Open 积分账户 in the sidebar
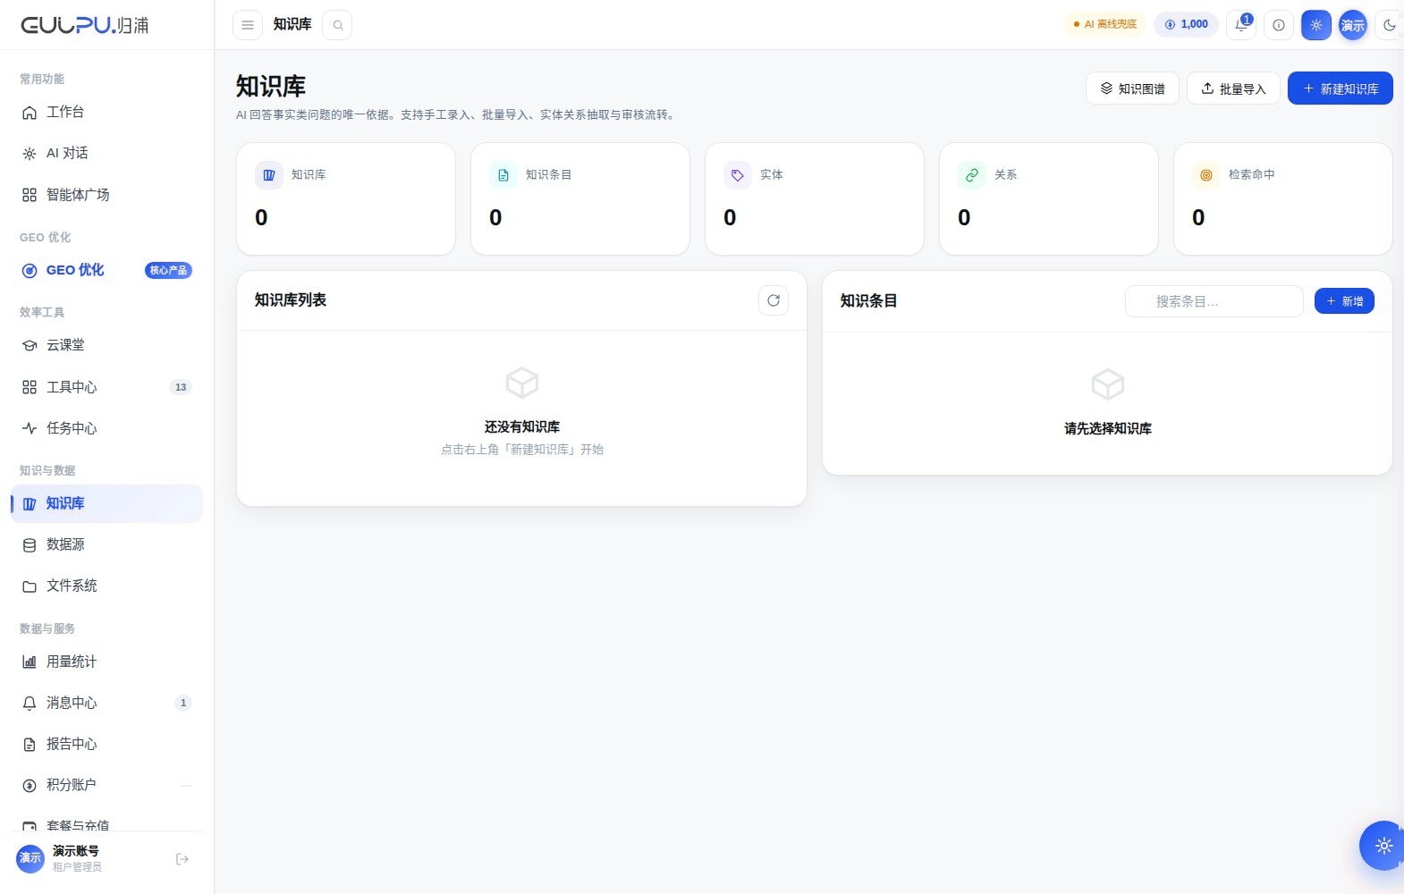 tap(107, 785)
